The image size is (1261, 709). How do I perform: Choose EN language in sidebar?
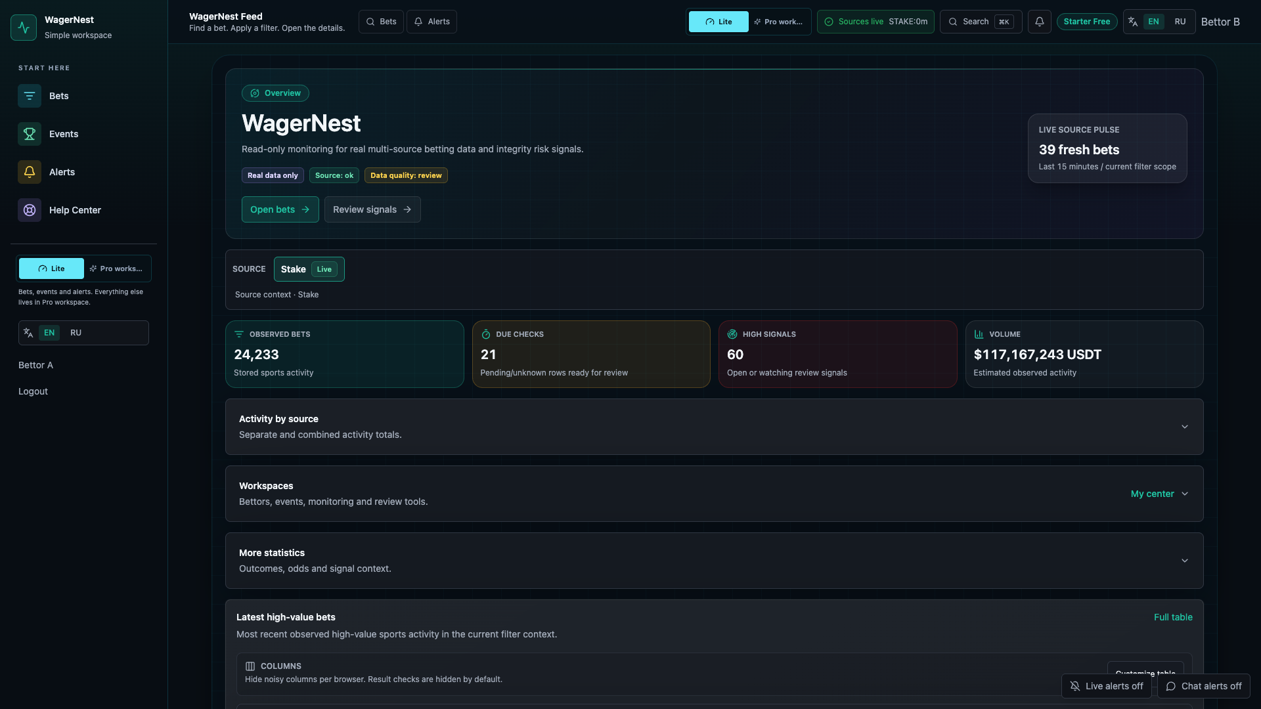[49, 333]
